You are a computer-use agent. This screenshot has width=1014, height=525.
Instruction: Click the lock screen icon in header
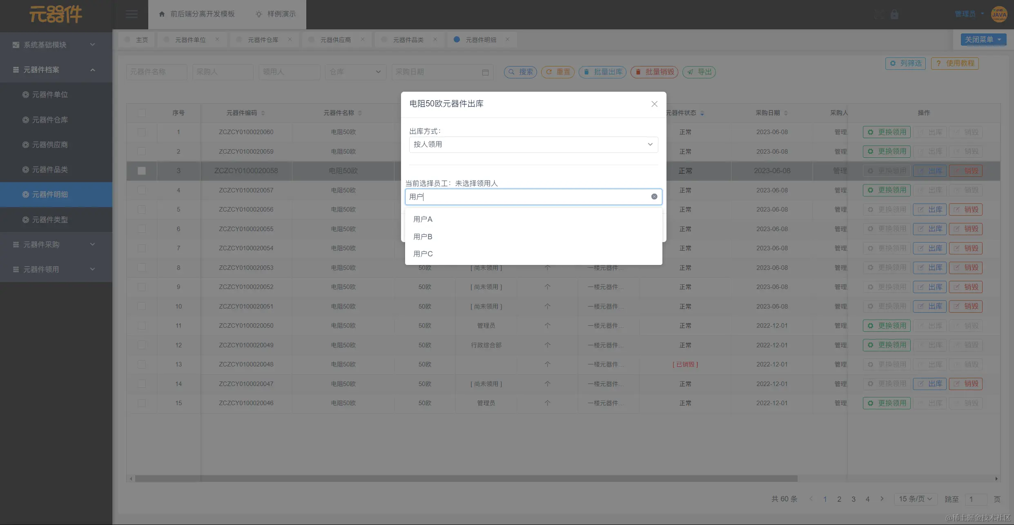(894, 15)
